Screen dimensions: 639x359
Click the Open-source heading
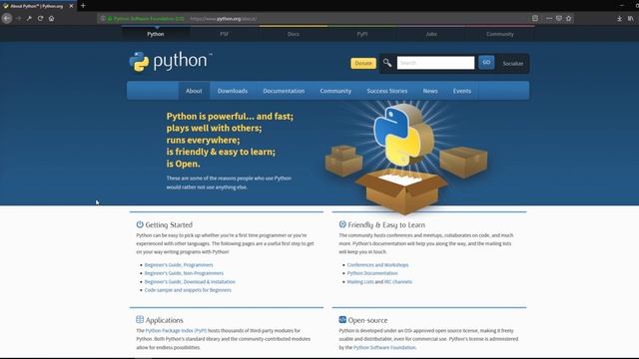pos(367,320)
